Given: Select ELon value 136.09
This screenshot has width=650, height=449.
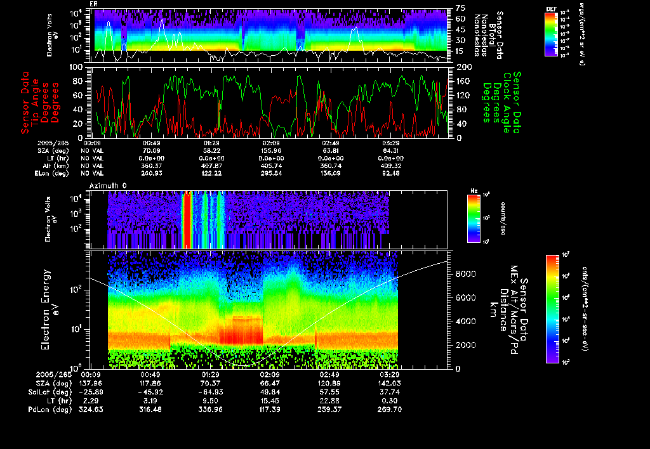Looking at the screenshot, I should [x=330, y=174].
